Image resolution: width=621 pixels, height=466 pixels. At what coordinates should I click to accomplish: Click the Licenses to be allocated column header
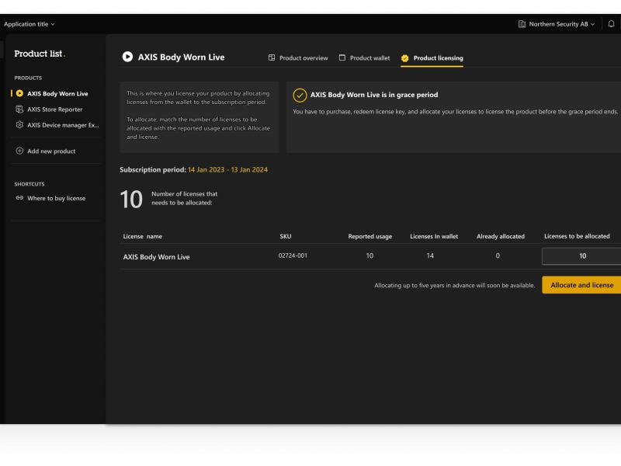[x=577, y=236]
